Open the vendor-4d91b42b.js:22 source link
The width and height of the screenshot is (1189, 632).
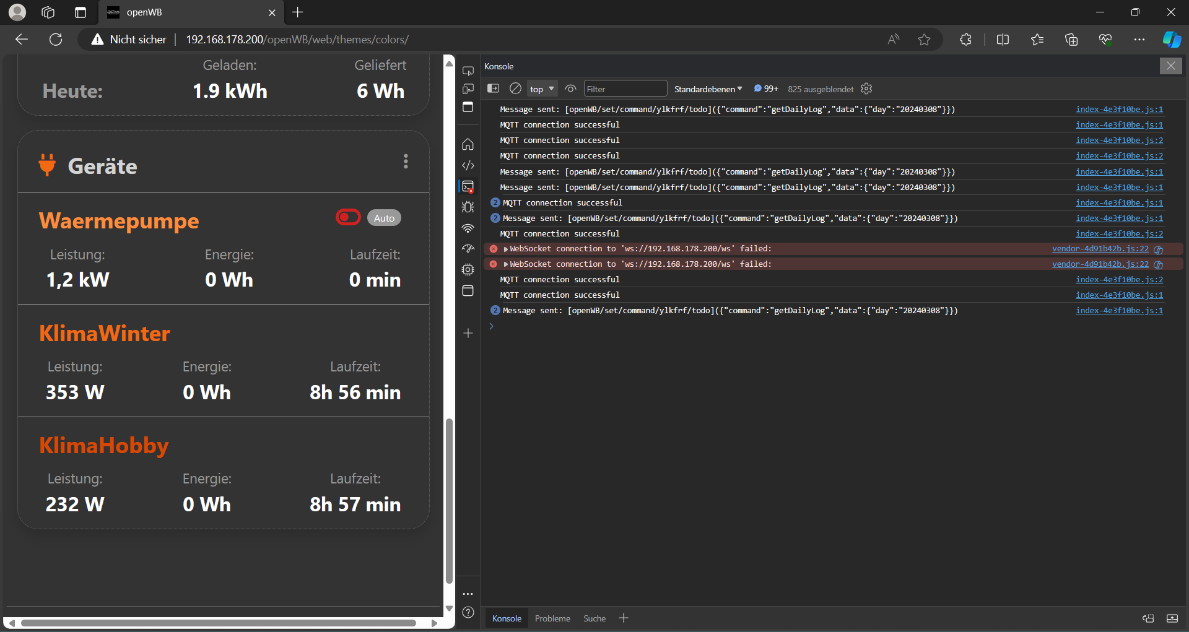pyautogui.click(x=1100, y=248)
